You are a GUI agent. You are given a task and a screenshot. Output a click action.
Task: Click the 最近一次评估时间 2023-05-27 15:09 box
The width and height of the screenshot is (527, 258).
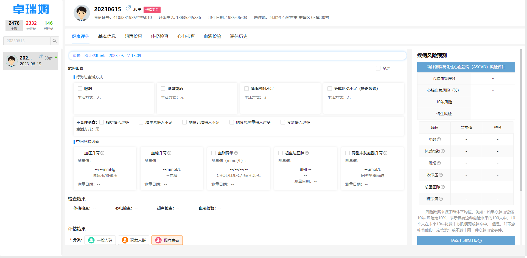(237, 56)
